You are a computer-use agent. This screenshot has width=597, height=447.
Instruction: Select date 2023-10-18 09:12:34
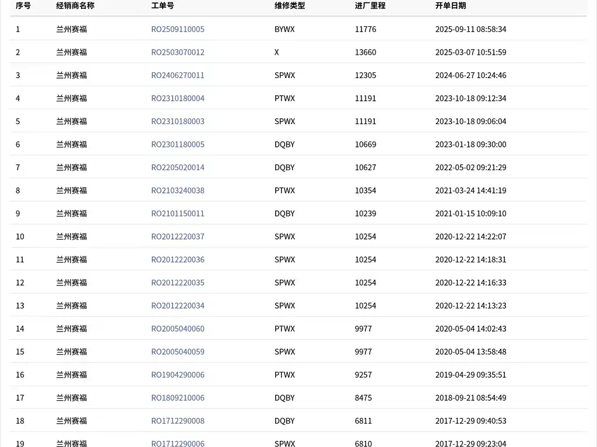(x=470, y=98)
